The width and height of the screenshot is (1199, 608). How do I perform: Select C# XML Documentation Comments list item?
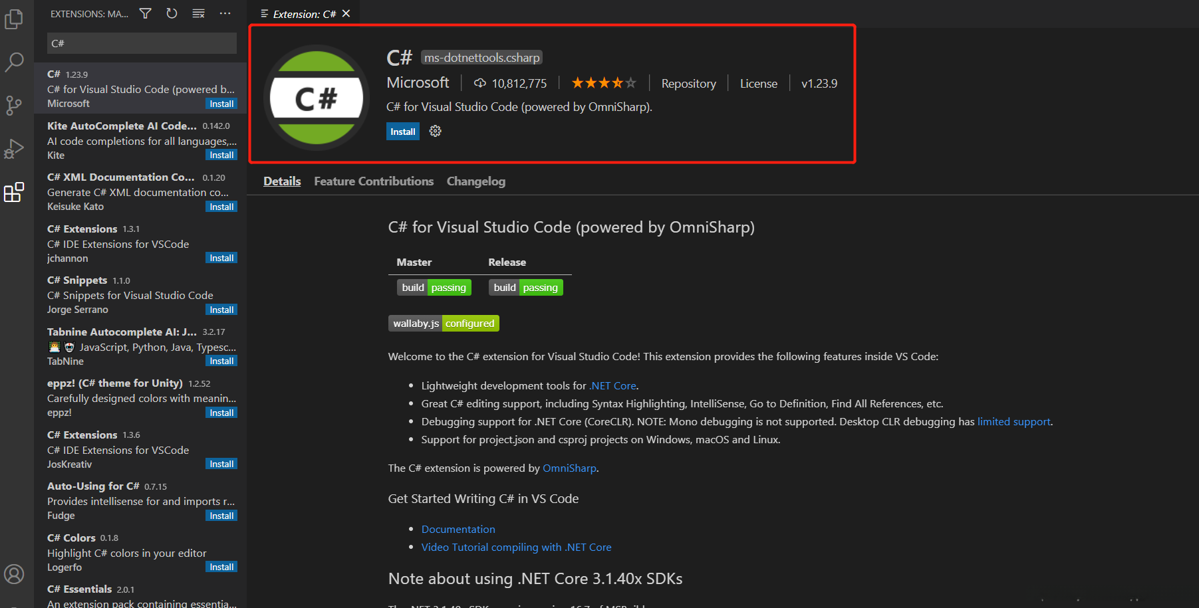coord(140,191)
